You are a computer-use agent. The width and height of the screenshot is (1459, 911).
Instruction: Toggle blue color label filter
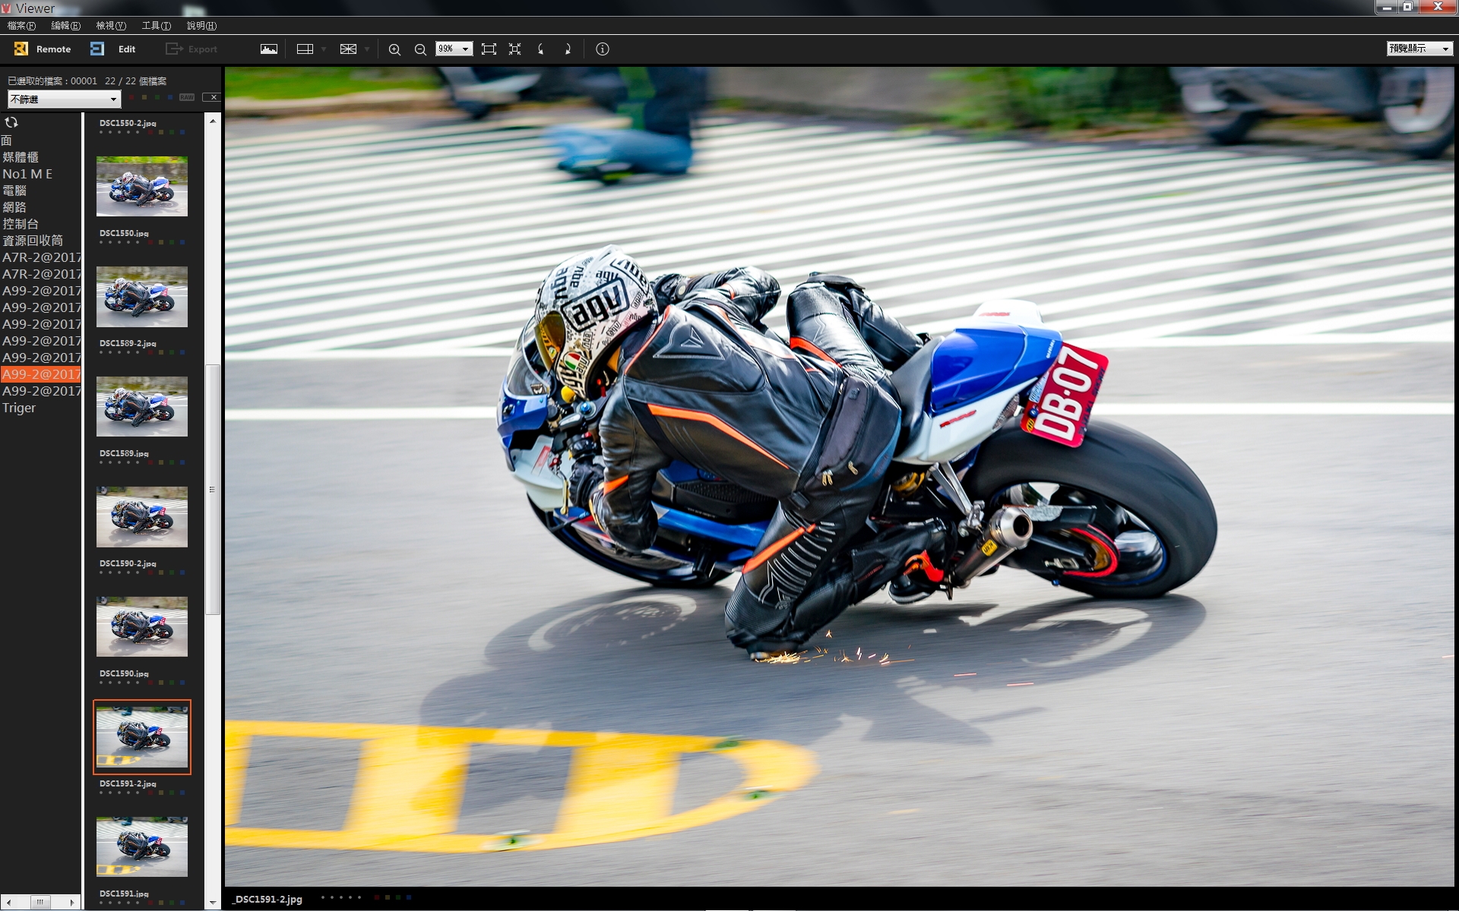170,97
